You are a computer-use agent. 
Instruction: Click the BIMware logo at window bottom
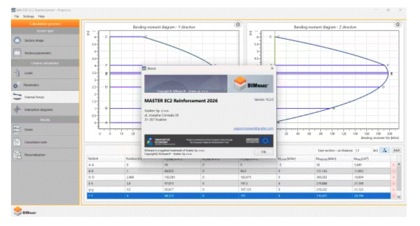(x=24, y=212)
